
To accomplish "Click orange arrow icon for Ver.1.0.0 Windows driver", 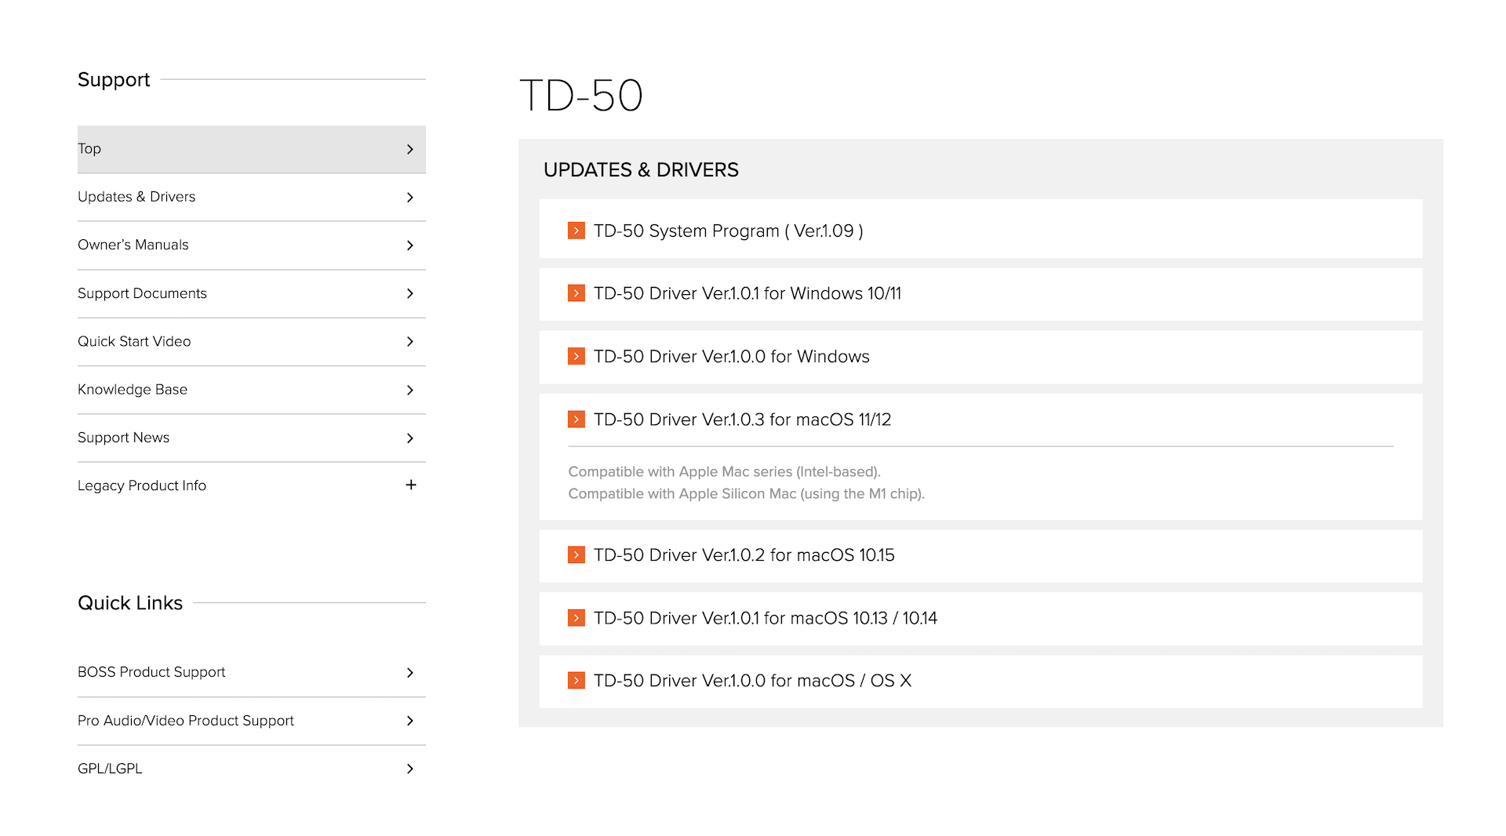I will pos(576,356).
